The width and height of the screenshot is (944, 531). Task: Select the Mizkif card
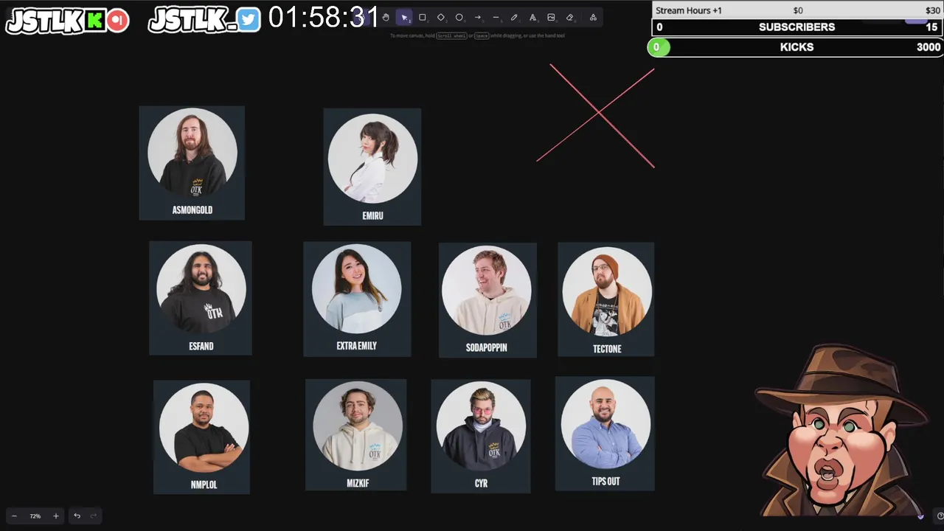point(356,435)
